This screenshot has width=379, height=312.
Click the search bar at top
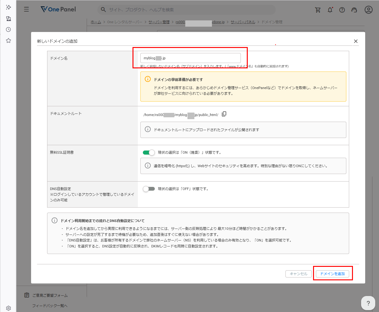coord(187,10)
